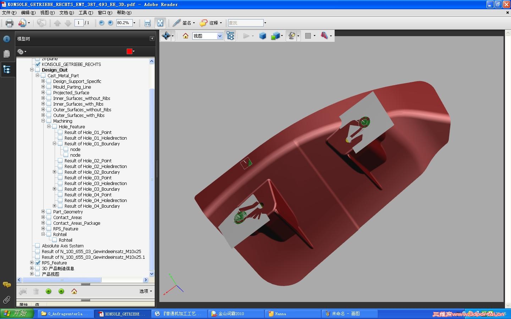The width and height of the screenshot is (511, 319).
Task: Click the Windows 开始 start button
Action: point(17,314)
